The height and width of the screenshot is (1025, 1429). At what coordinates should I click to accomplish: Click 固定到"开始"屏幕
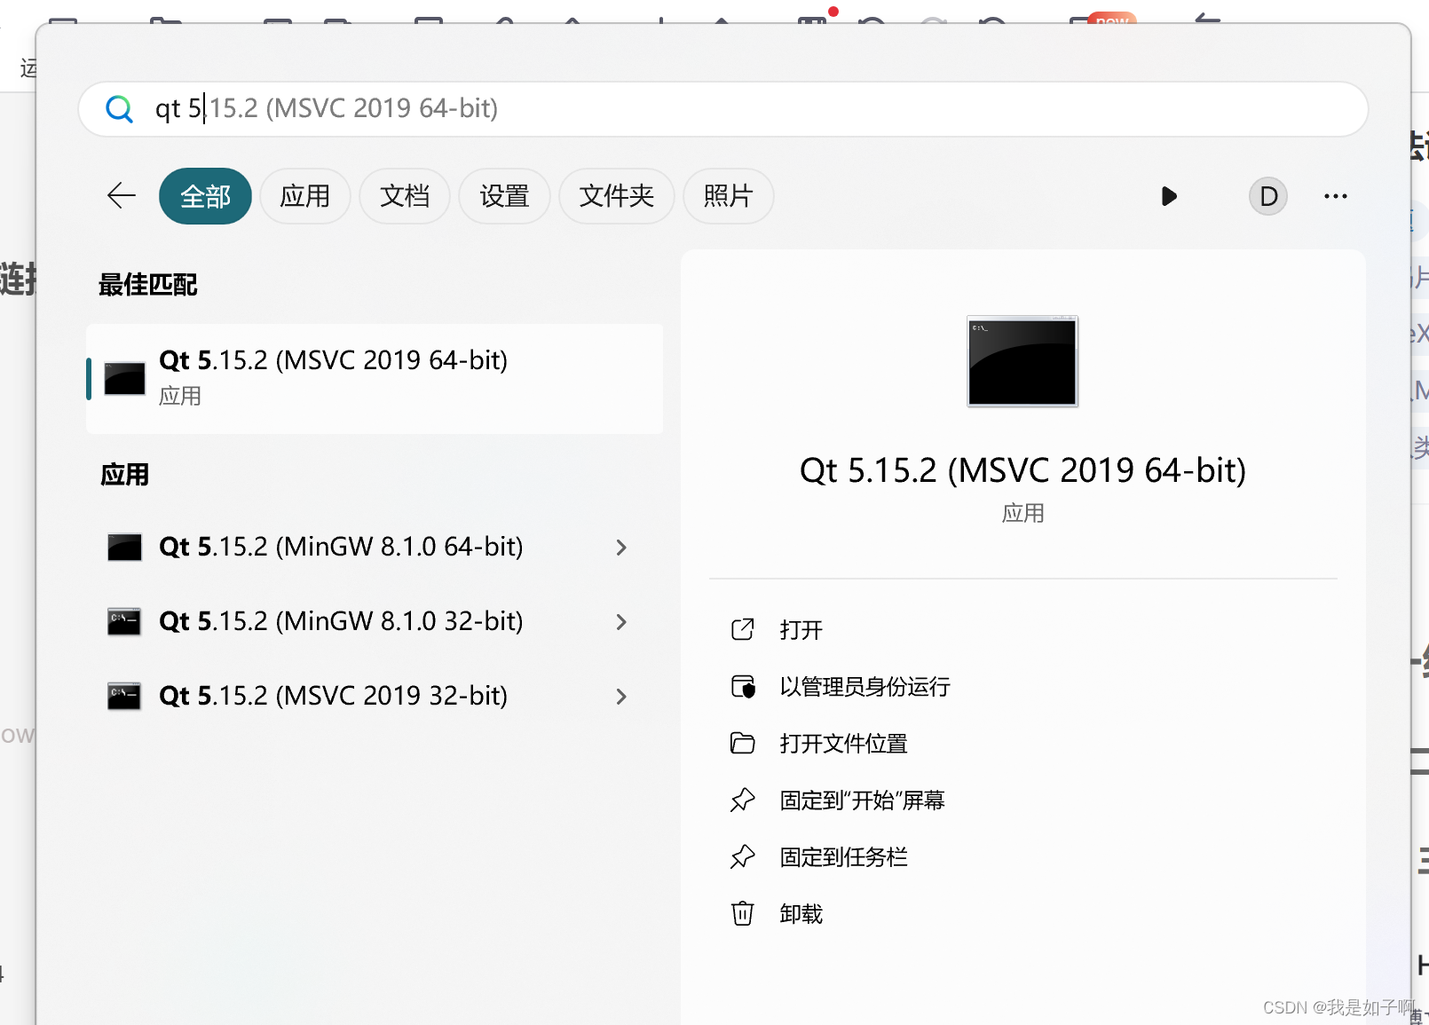point(862,800)
